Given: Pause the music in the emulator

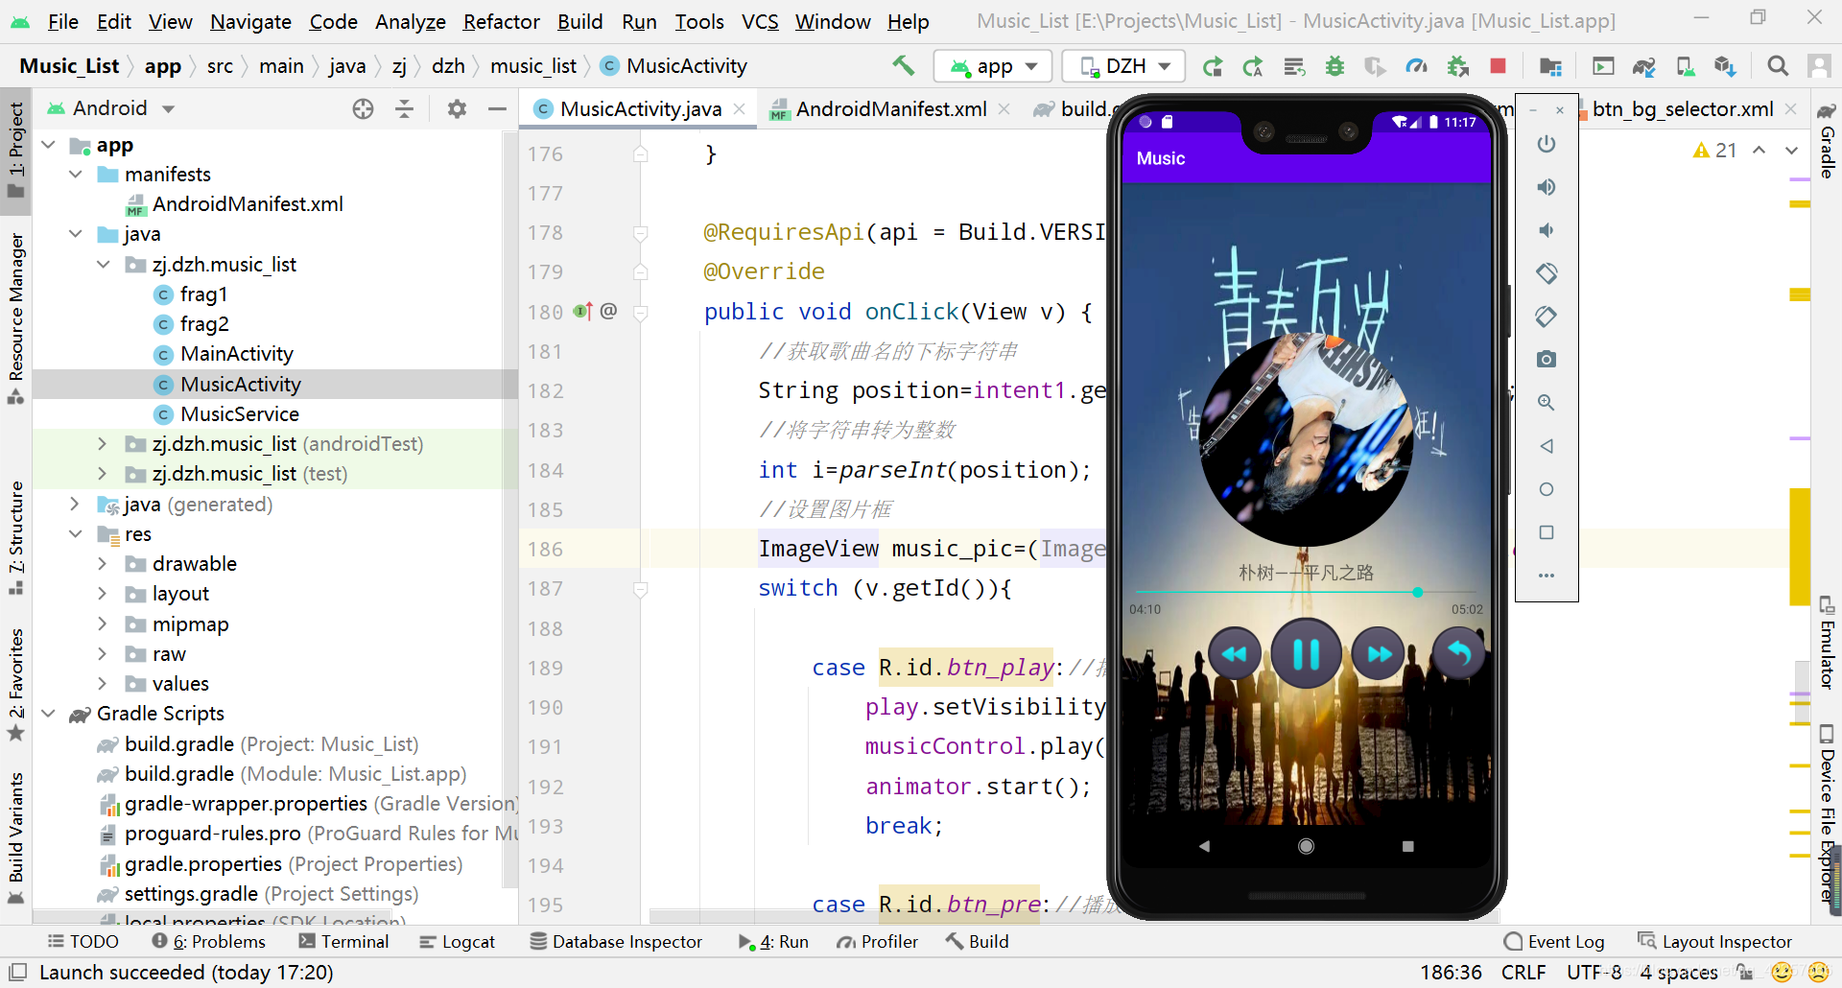Looking at the screenshot, I should tap(1306, 654).
